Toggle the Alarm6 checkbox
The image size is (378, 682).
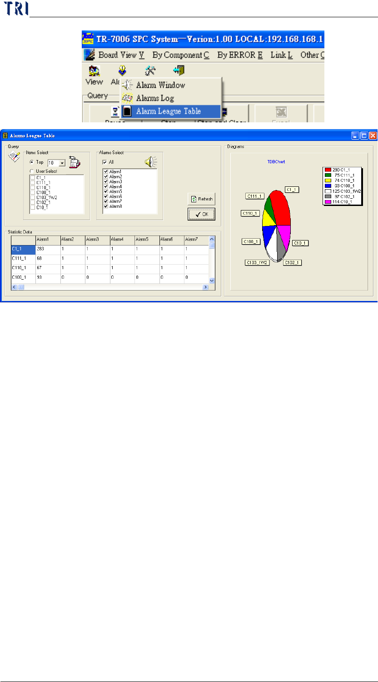pyautogui.click(x=106, y=196)
